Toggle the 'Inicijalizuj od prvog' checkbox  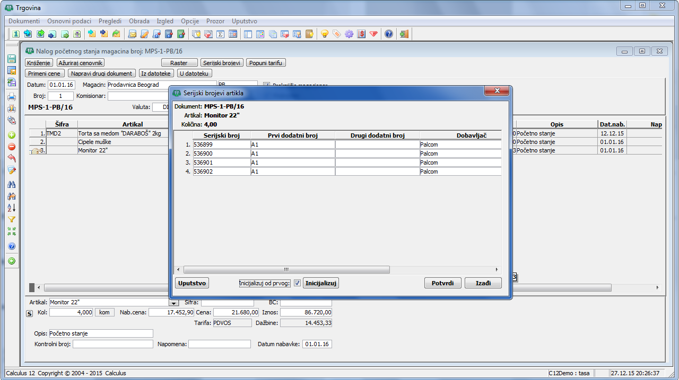(297, 283)
